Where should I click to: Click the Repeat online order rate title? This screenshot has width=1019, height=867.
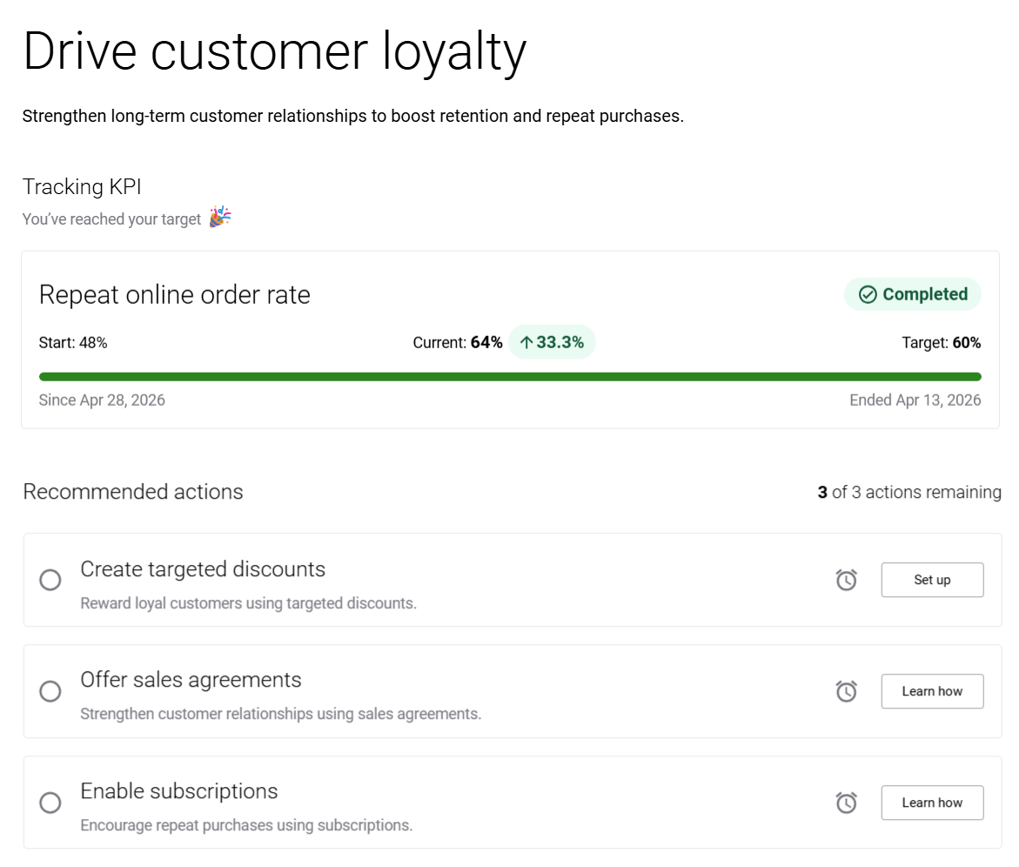click(175, 295)
